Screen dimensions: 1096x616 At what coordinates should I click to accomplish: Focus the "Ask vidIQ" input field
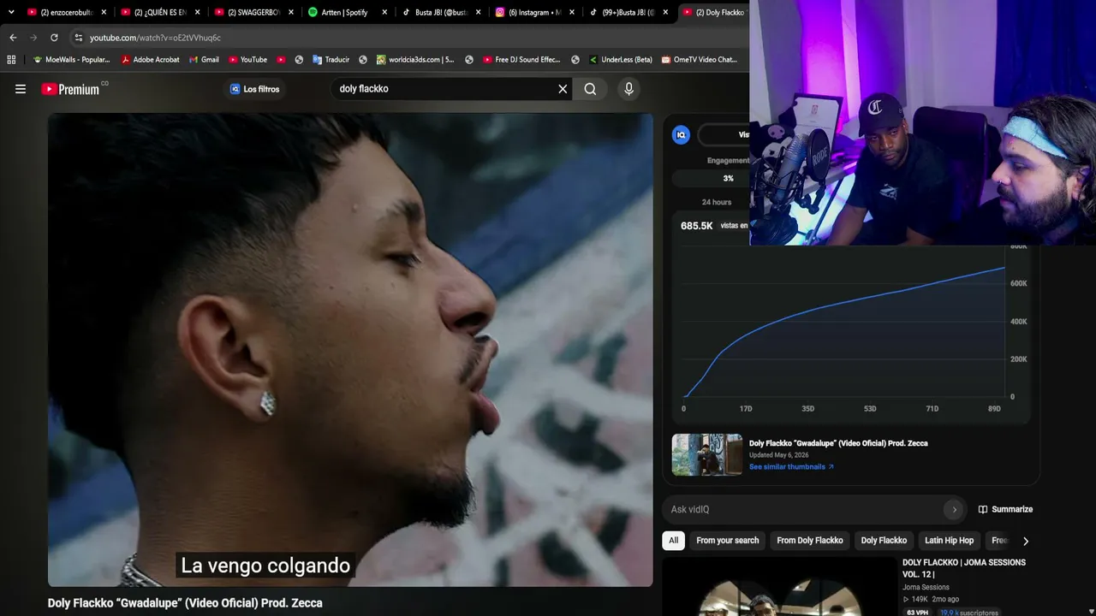point(803,509)
